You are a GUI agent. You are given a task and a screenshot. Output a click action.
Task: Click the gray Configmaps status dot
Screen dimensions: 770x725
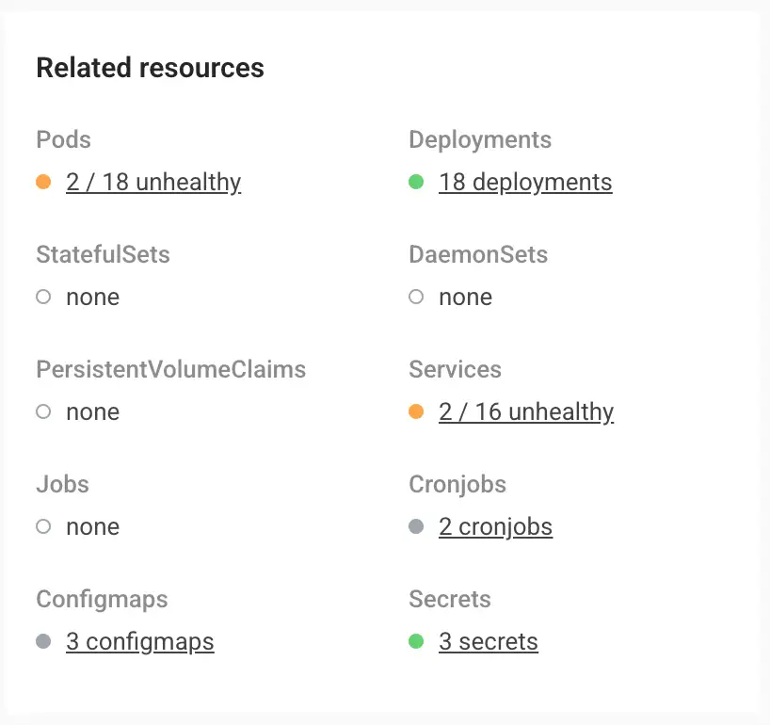[43, 641]
